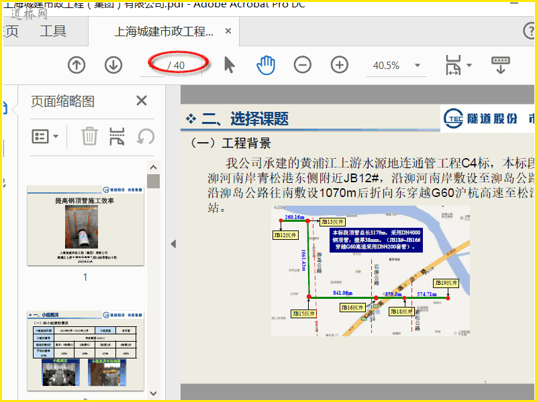Click the insert/print pages thumbnail icon
The width and height of the screenshot is (537, 402).
(117, 137)
